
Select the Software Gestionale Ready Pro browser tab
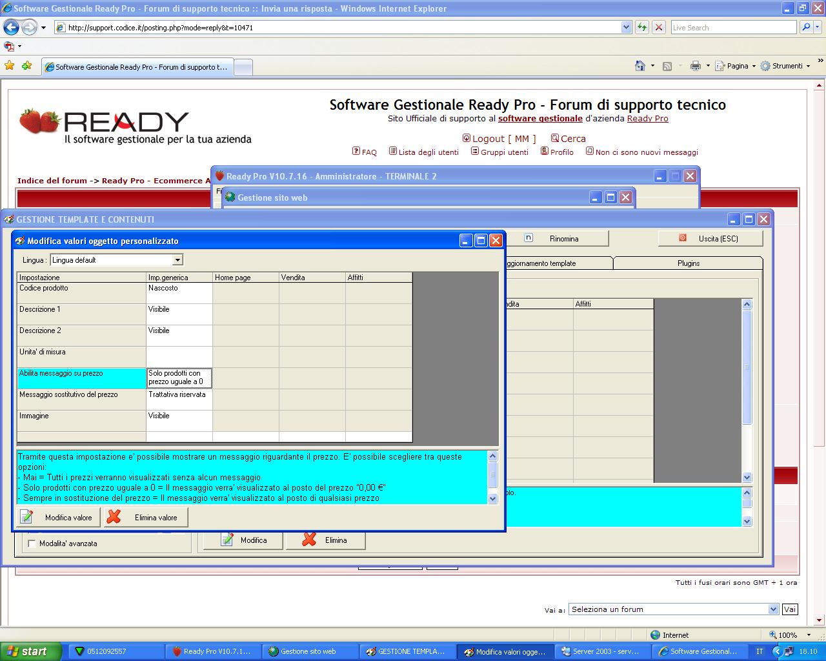[x=137, y=67]
